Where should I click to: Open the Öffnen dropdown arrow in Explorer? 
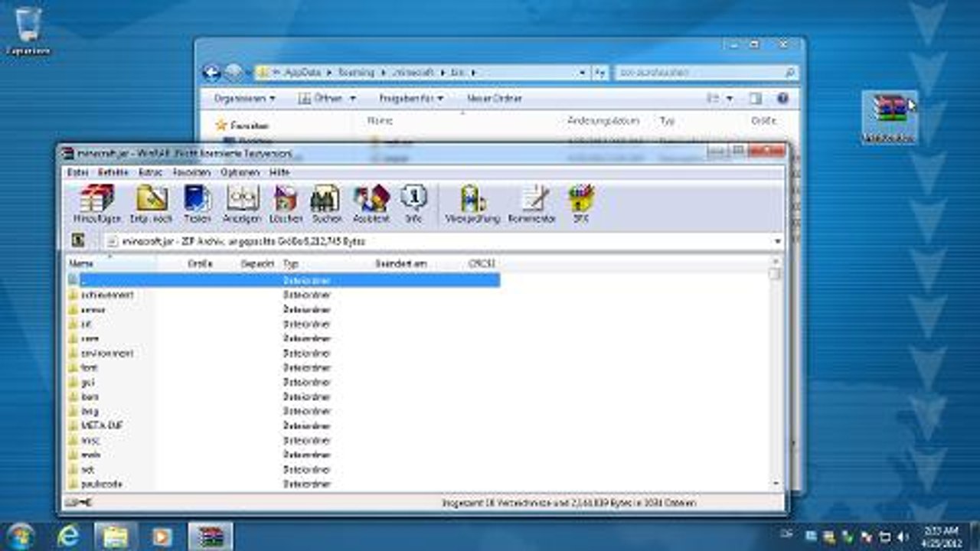coord(352,98)
